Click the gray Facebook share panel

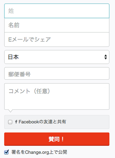tap(57, 122)
